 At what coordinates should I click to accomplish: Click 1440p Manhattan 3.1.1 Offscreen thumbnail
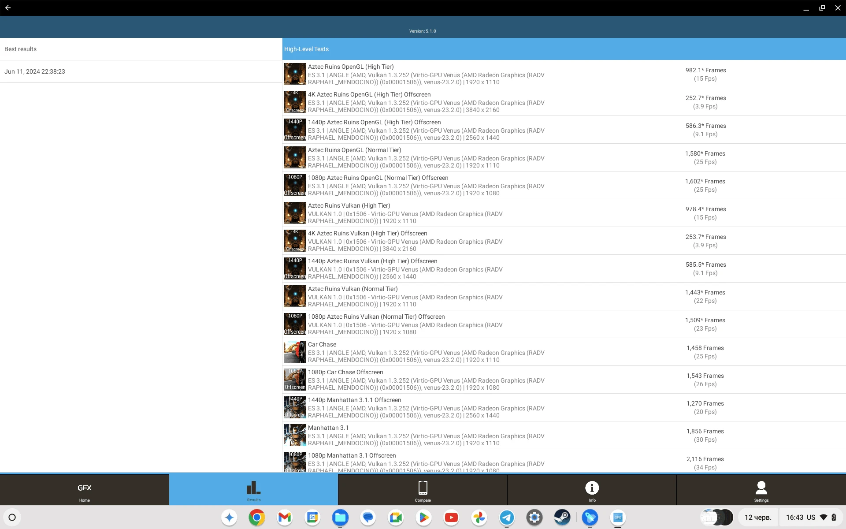pos(295,407)
